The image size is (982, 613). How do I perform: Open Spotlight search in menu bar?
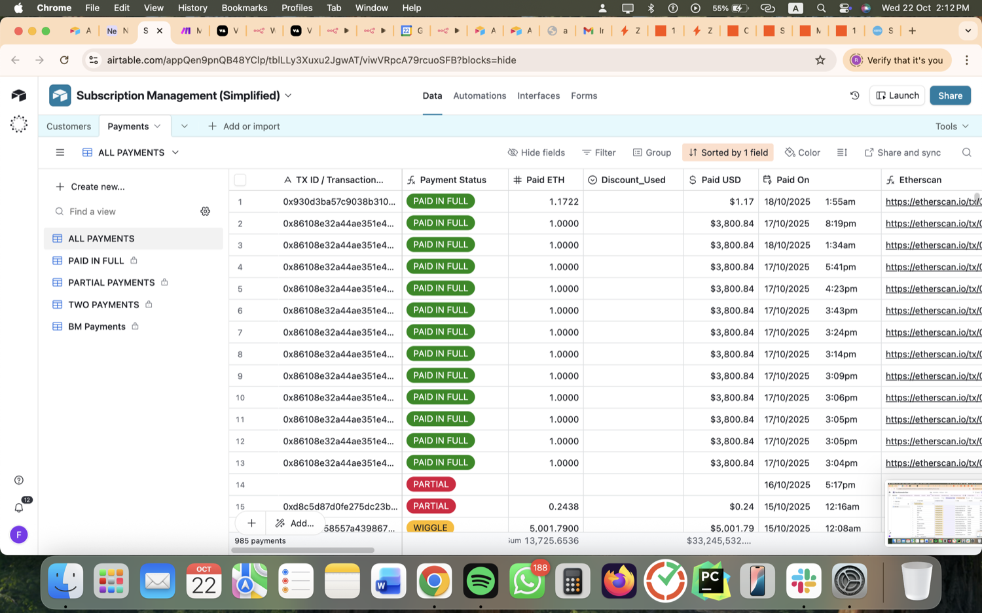coord(821,8)
